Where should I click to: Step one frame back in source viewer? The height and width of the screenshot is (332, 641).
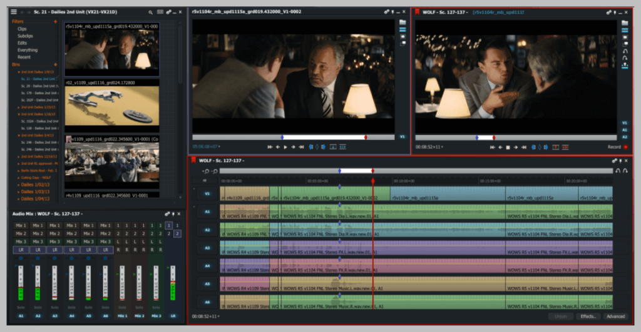pos(278,147)
